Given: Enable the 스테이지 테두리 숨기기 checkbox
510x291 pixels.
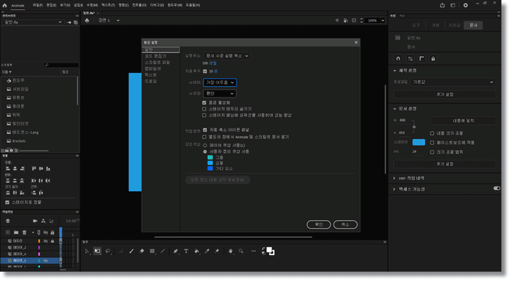Looking at the screenshot, I should (x=204, y=109).
